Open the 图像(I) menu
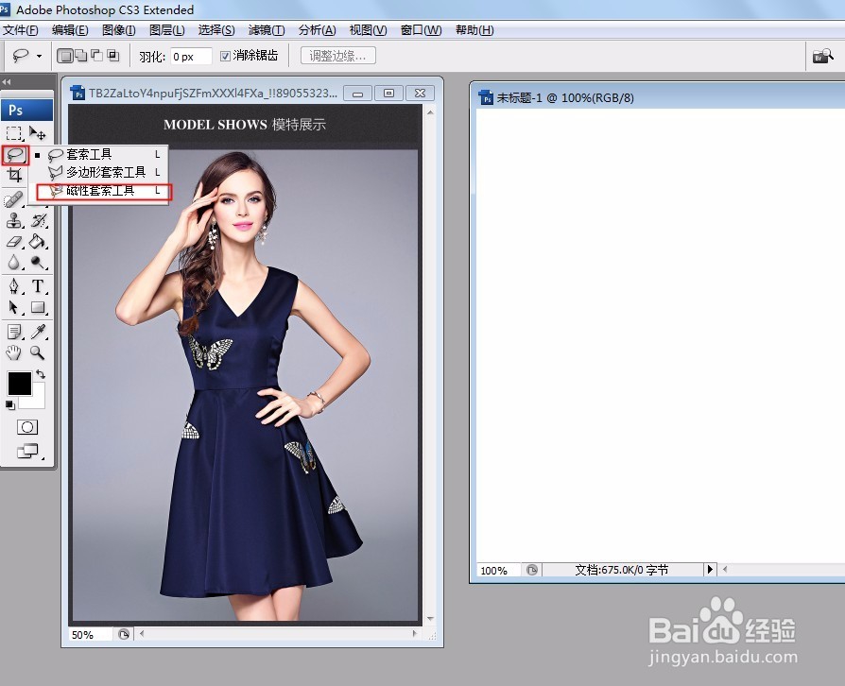This screenshot has height=686, width=845. click(118, 30)
